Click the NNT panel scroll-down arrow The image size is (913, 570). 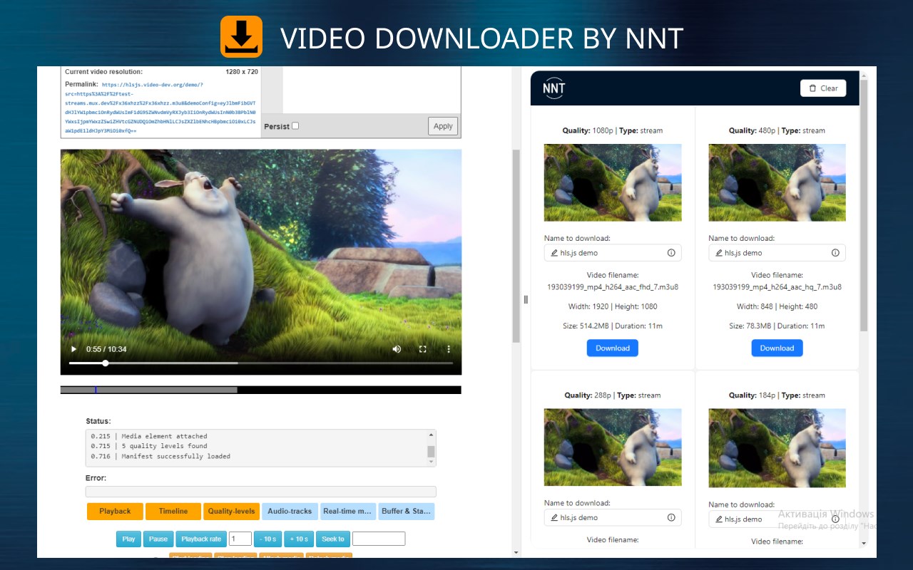[x=864, y=544]
